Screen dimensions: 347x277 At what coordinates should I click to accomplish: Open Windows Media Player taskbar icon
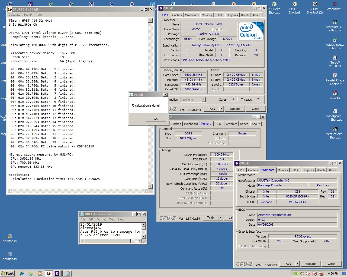coord(40,273)
